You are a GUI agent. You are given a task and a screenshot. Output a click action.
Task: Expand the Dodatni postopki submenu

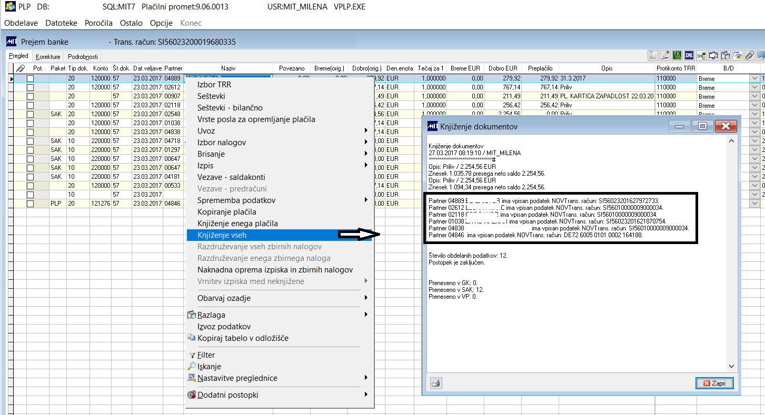click(280, 394)
